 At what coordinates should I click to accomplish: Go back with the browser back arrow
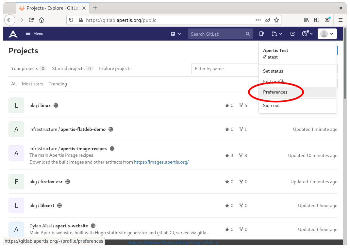[10, 20]
